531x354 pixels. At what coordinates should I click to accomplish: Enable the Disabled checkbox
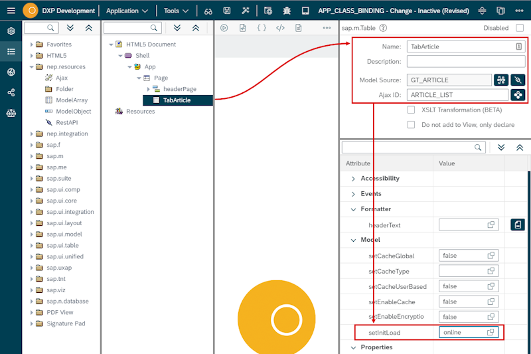pyautogui.click(x=520, y=28)
